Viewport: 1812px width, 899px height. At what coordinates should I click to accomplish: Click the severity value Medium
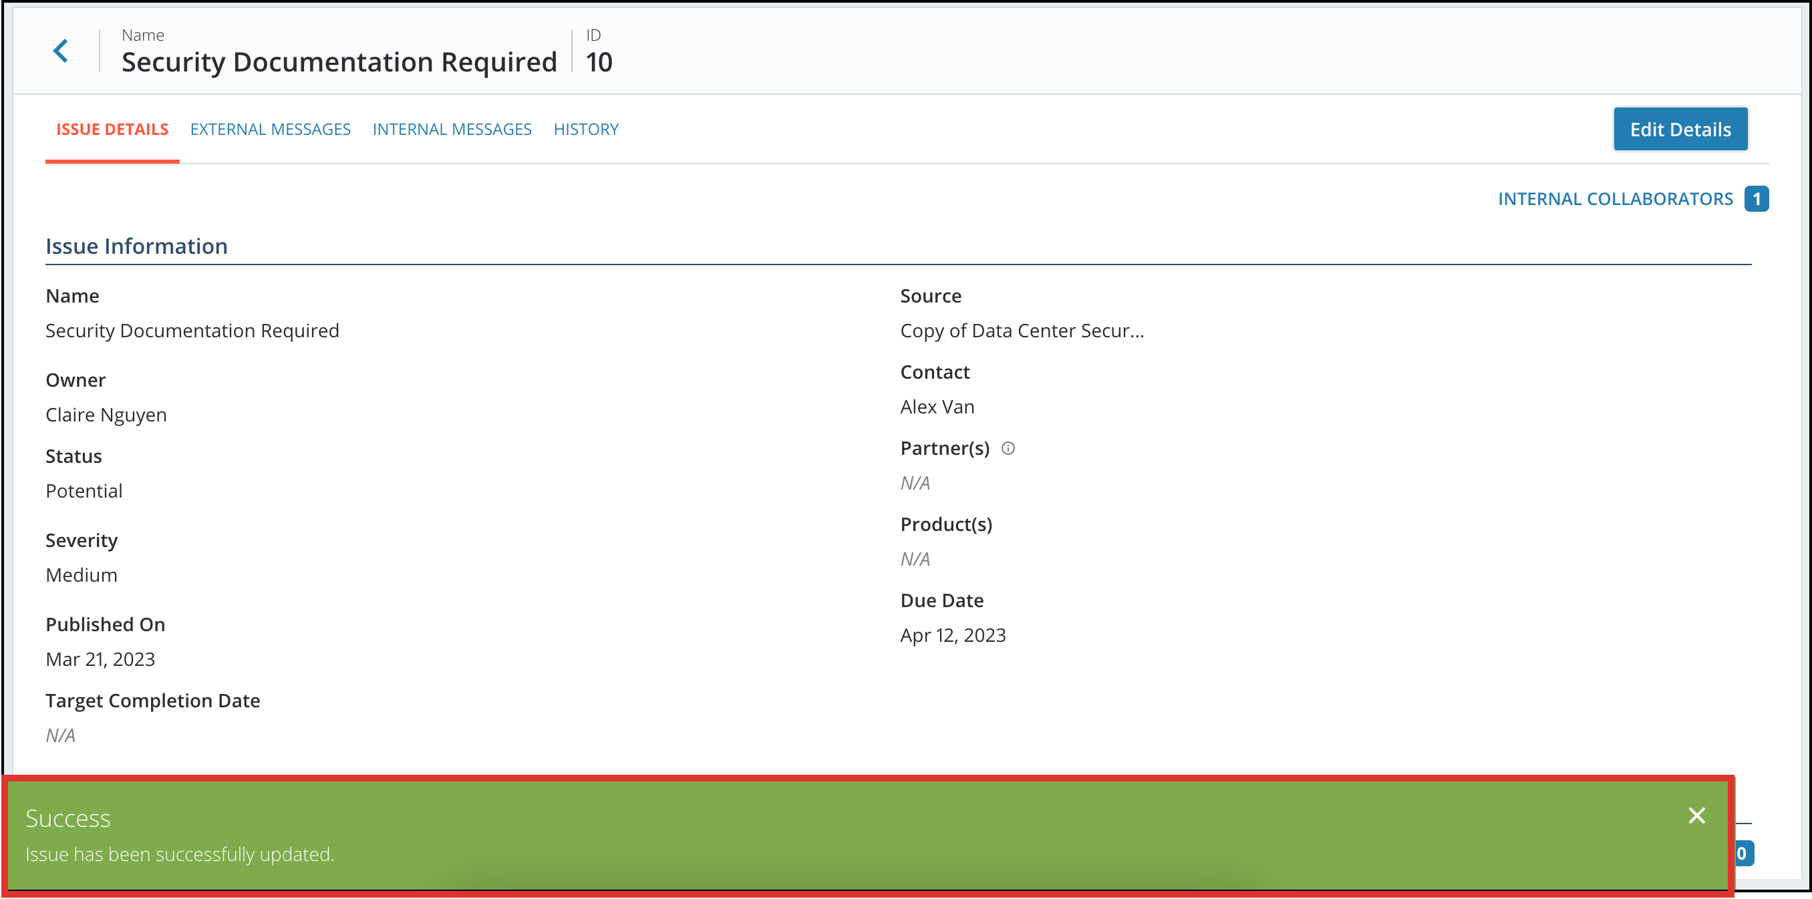(82, 575)
